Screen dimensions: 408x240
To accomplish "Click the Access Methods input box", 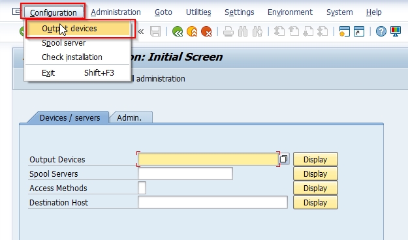I will tap(142, 188).
